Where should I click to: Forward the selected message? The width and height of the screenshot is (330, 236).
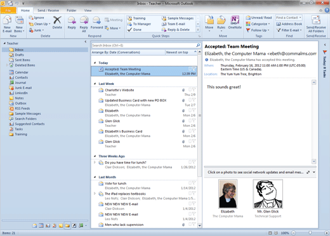pos(96,23)
